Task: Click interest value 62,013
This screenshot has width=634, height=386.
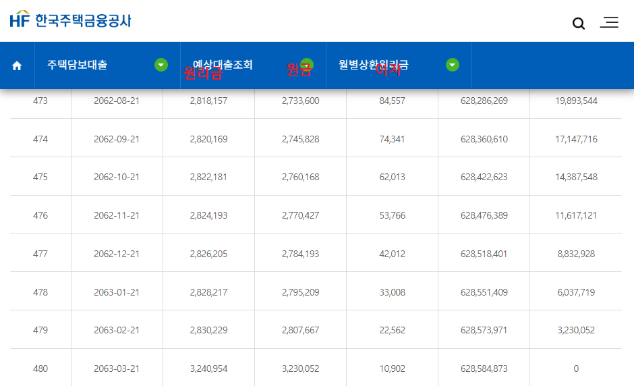Action: click(393, 177)
